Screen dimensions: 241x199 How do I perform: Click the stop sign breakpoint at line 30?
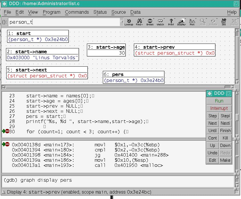tap(7, 131)
